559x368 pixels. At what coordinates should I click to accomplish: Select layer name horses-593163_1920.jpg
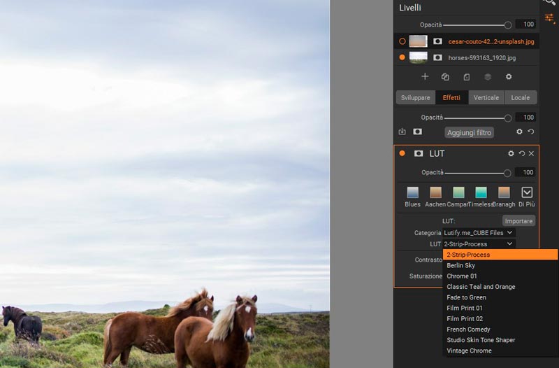[x=482, y=58]
